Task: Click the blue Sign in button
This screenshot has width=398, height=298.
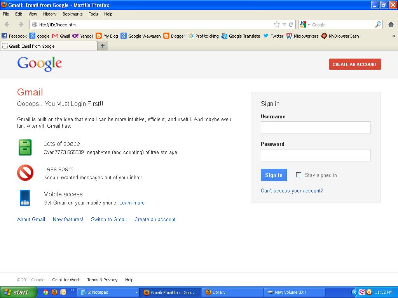Action: pos(274,175)
